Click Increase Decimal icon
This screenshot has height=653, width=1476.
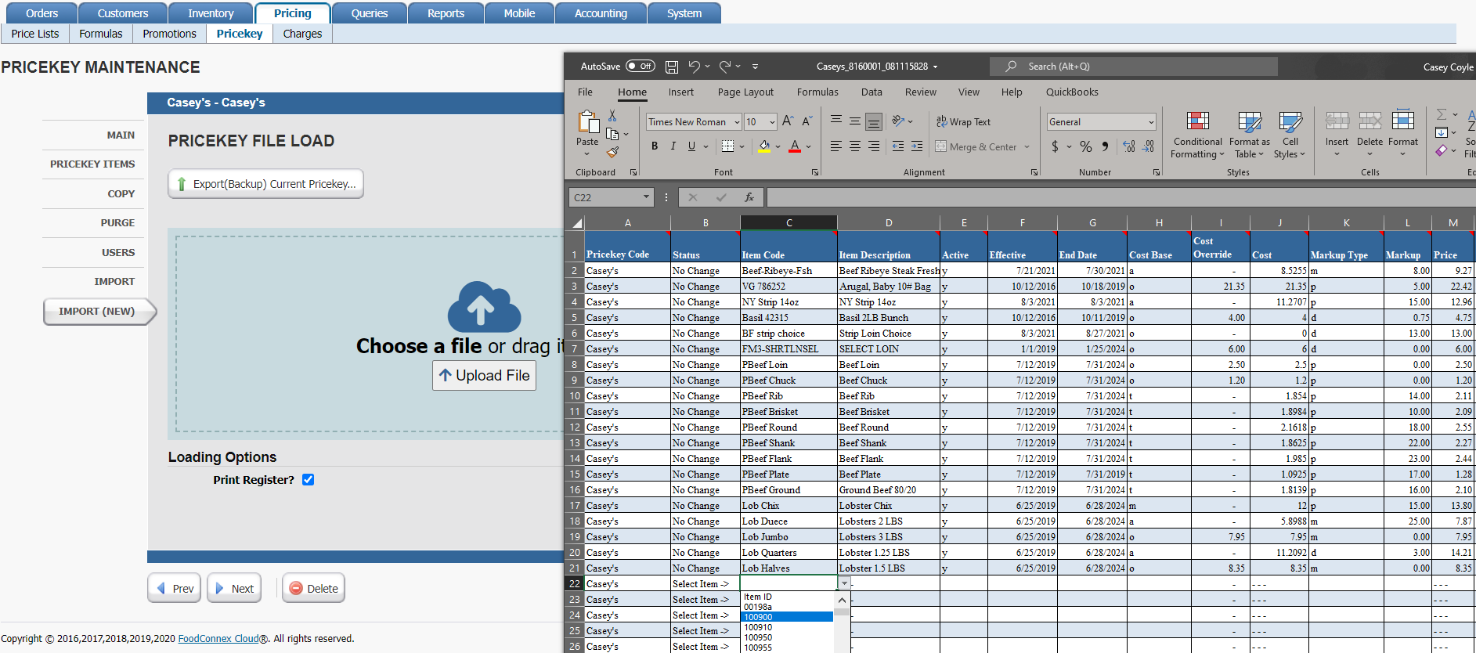[1129, 146]
